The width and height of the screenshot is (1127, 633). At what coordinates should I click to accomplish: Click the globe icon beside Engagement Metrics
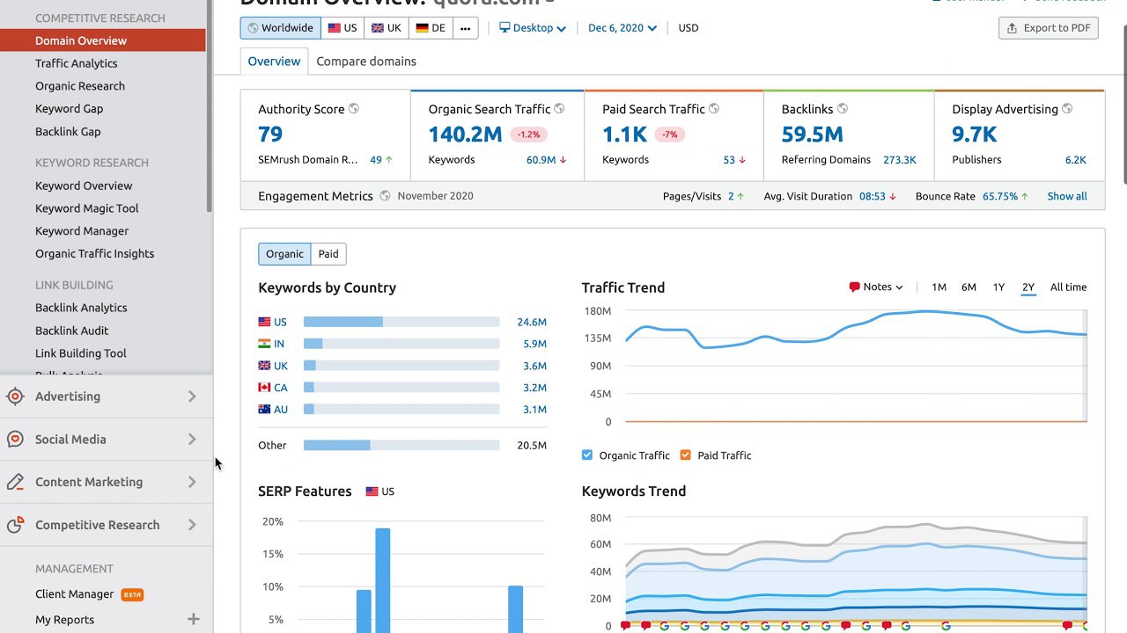click(x=385, y=196)
